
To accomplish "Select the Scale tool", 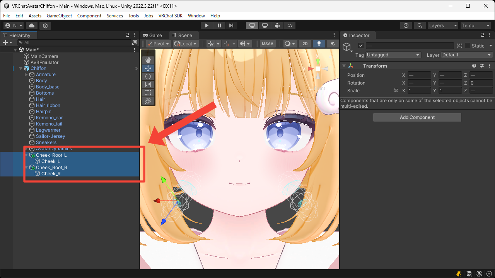I will point(148,85).
